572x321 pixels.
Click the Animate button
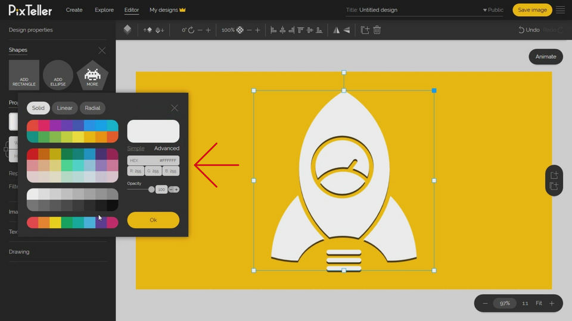pos(546,56)
